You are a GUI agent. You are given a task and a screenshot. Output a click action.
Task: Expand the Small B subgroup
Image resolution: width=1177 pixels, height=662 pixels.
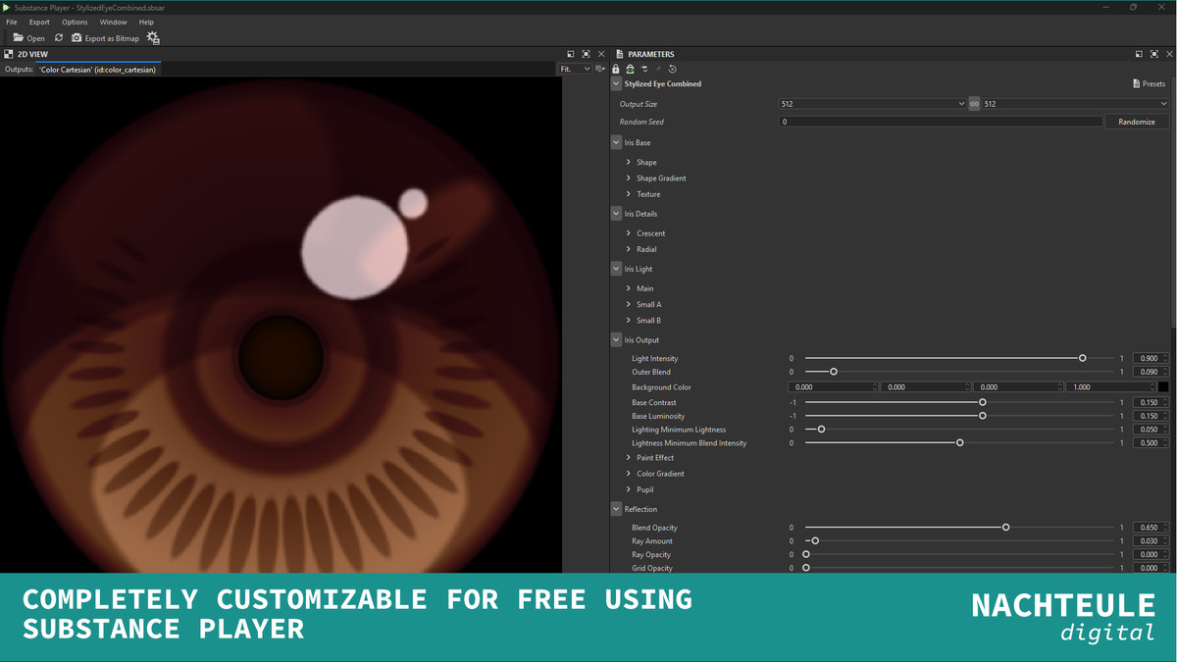pyautogui.click(x=629, y=320)
